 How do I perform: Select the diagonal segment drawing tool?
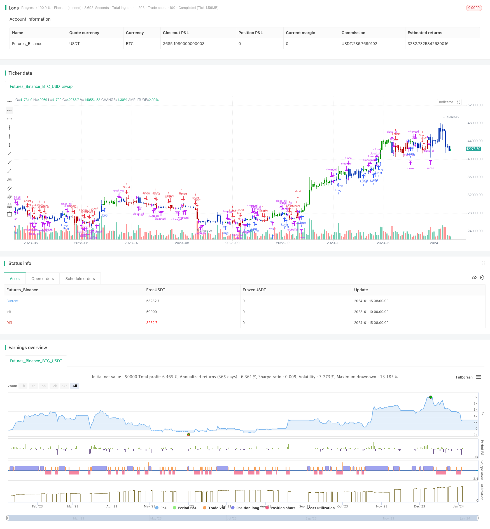tap(10, 171)
